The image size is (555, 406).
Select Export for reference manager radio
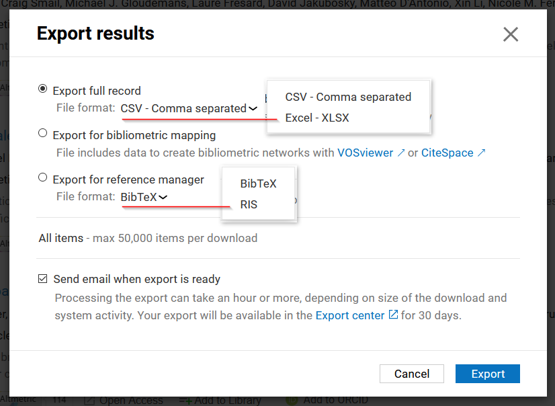coord(43,177)
